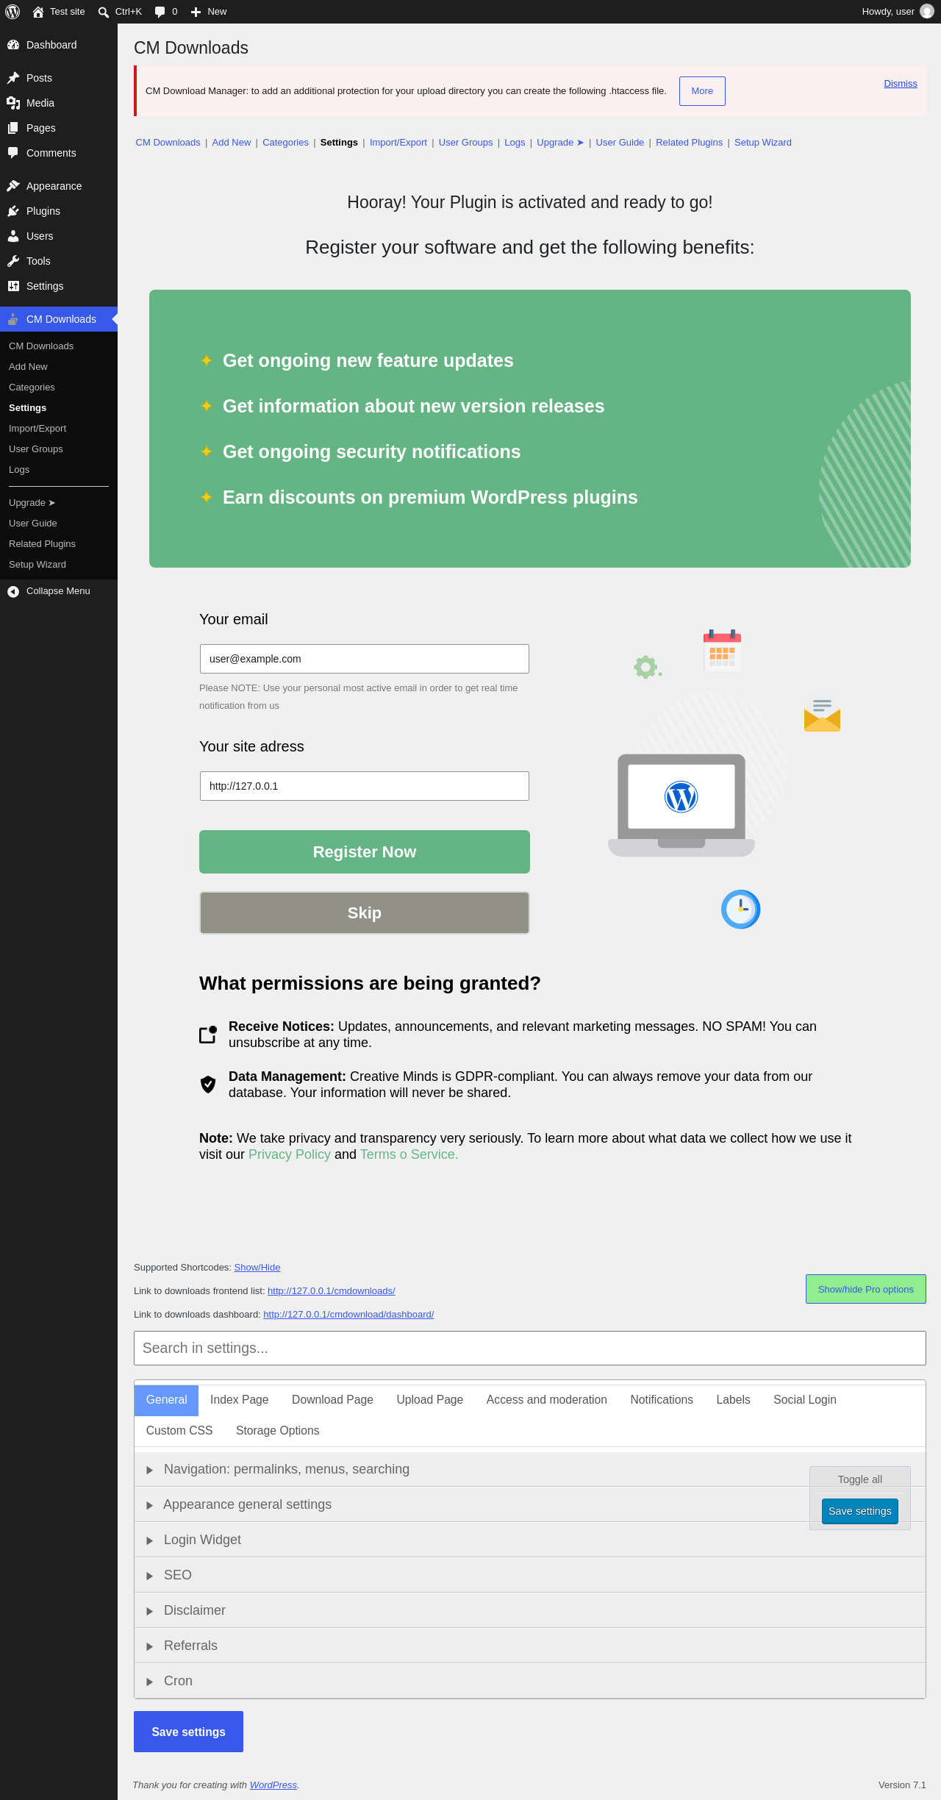Switch to the Index Page tab
Image resolution: width=941 pixels, height=1800 pixels.
(239, 1400)
